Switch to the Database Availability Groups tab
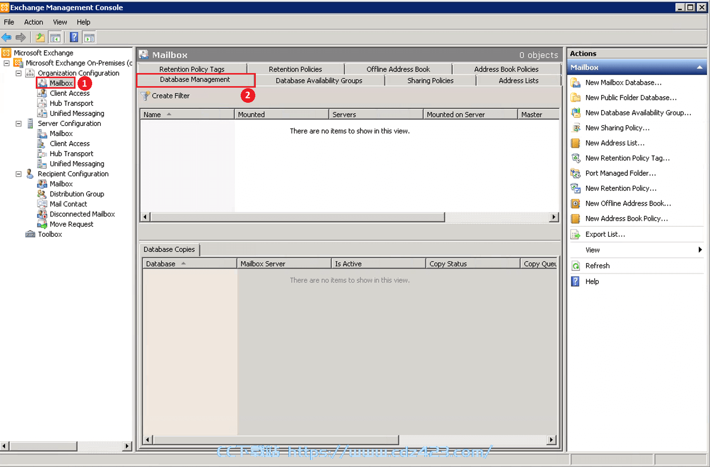The width and height of the screenshot is (710, 467). pyautogui.click(x=319, y=81)
